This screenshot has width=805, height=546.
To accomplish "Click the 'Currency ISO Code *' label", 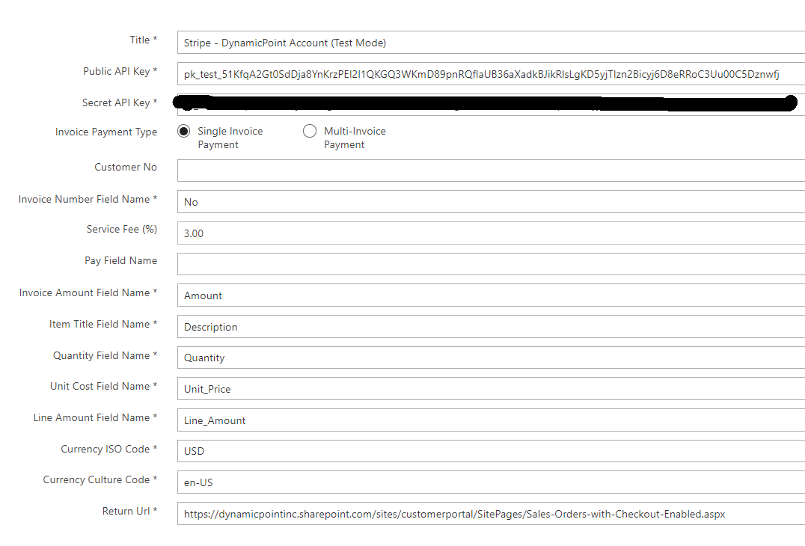I will [108, 449].
